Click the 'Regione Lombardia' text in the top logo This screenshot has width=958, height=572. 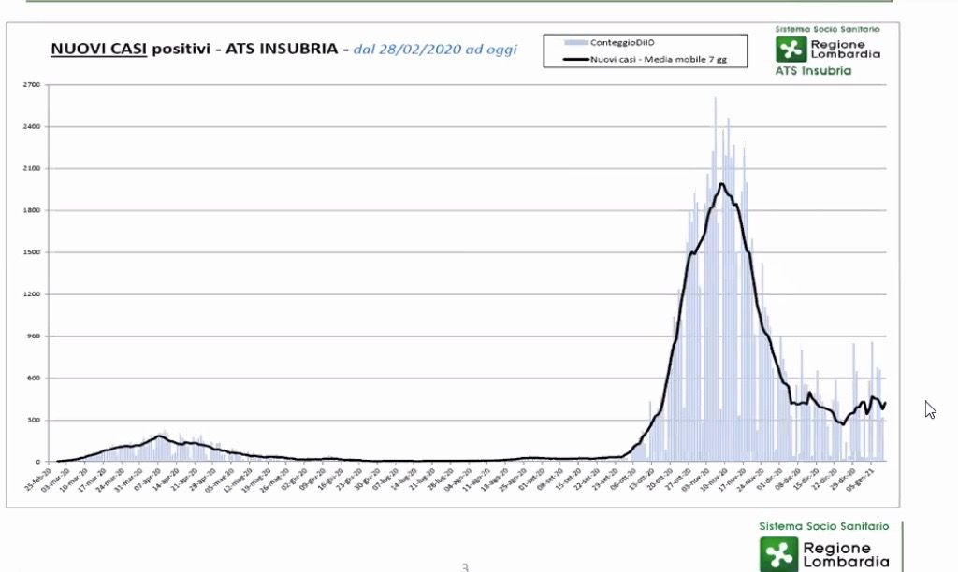pos(845,50)
